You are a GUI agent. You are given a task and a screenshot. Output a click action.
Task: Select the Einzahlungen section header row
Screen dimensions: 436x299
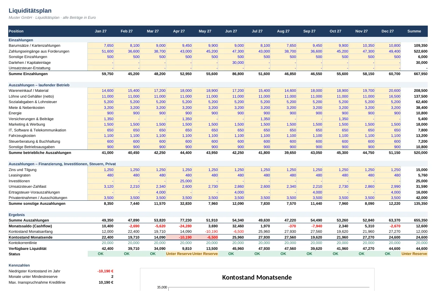(x=218, y=40)
